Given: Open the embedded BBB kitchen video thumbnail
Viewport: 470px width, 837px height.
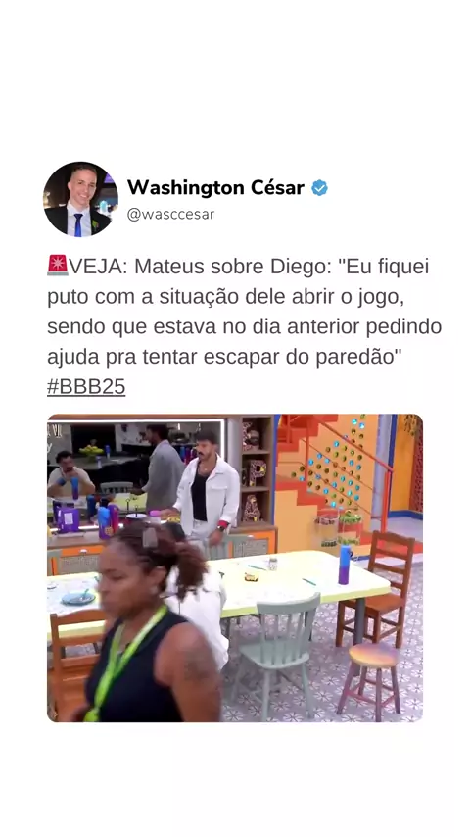Looking at the screenshot, I should pos(235,568).
